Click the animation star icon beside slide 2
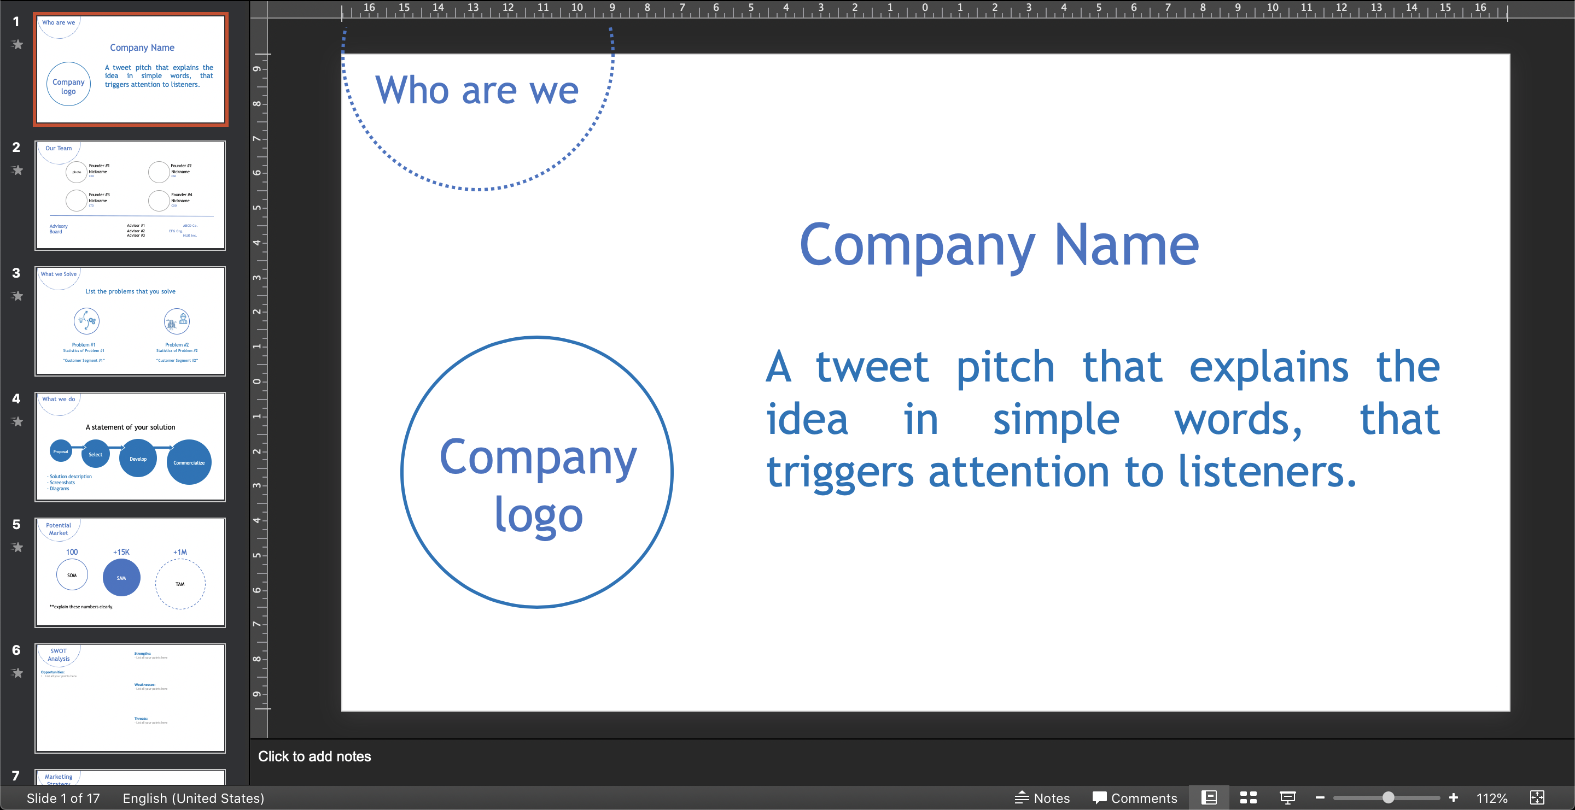 [17, 170]
